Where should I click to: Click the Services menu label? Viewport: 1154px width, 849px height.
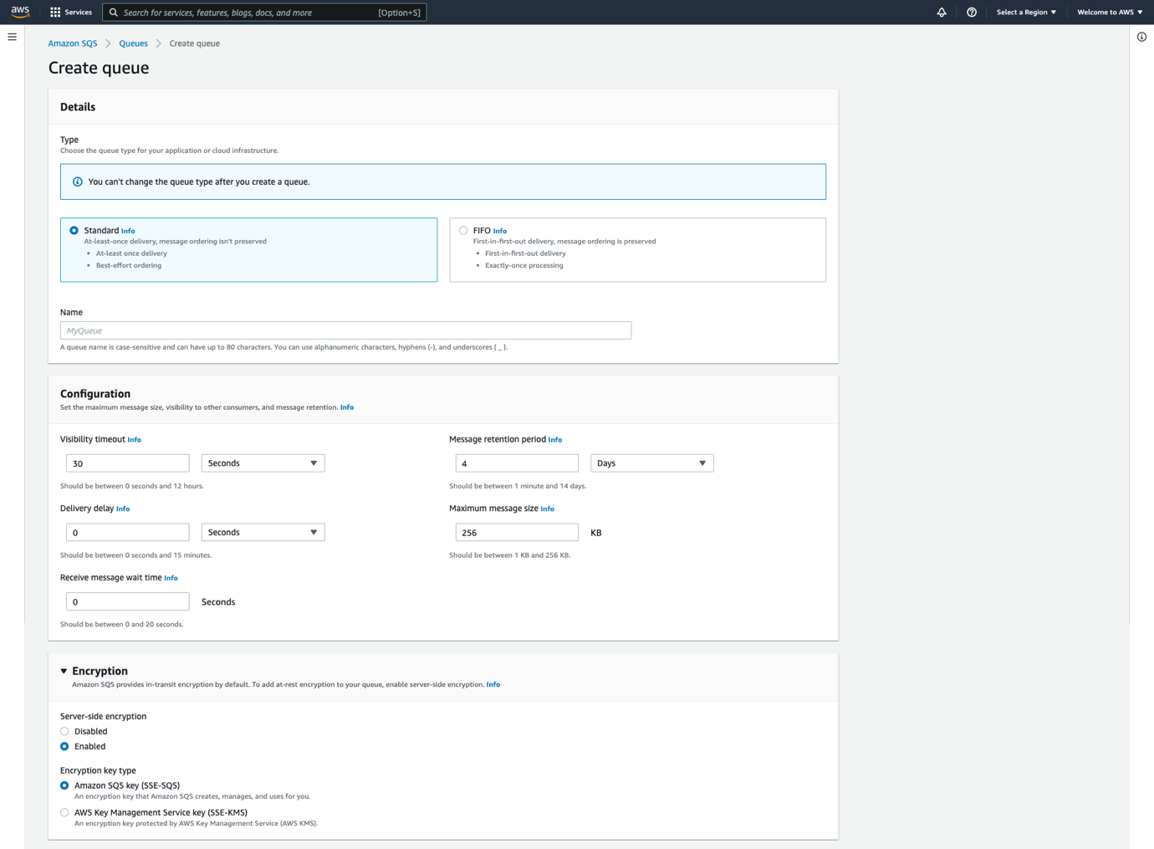79,13
